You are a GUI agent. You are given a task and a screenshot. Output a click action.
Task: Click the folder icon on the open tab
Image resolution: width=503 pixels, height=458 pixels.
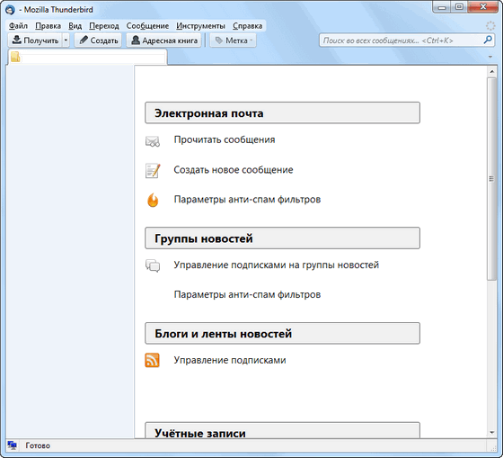pyautogui.click(x=15, y=57)
